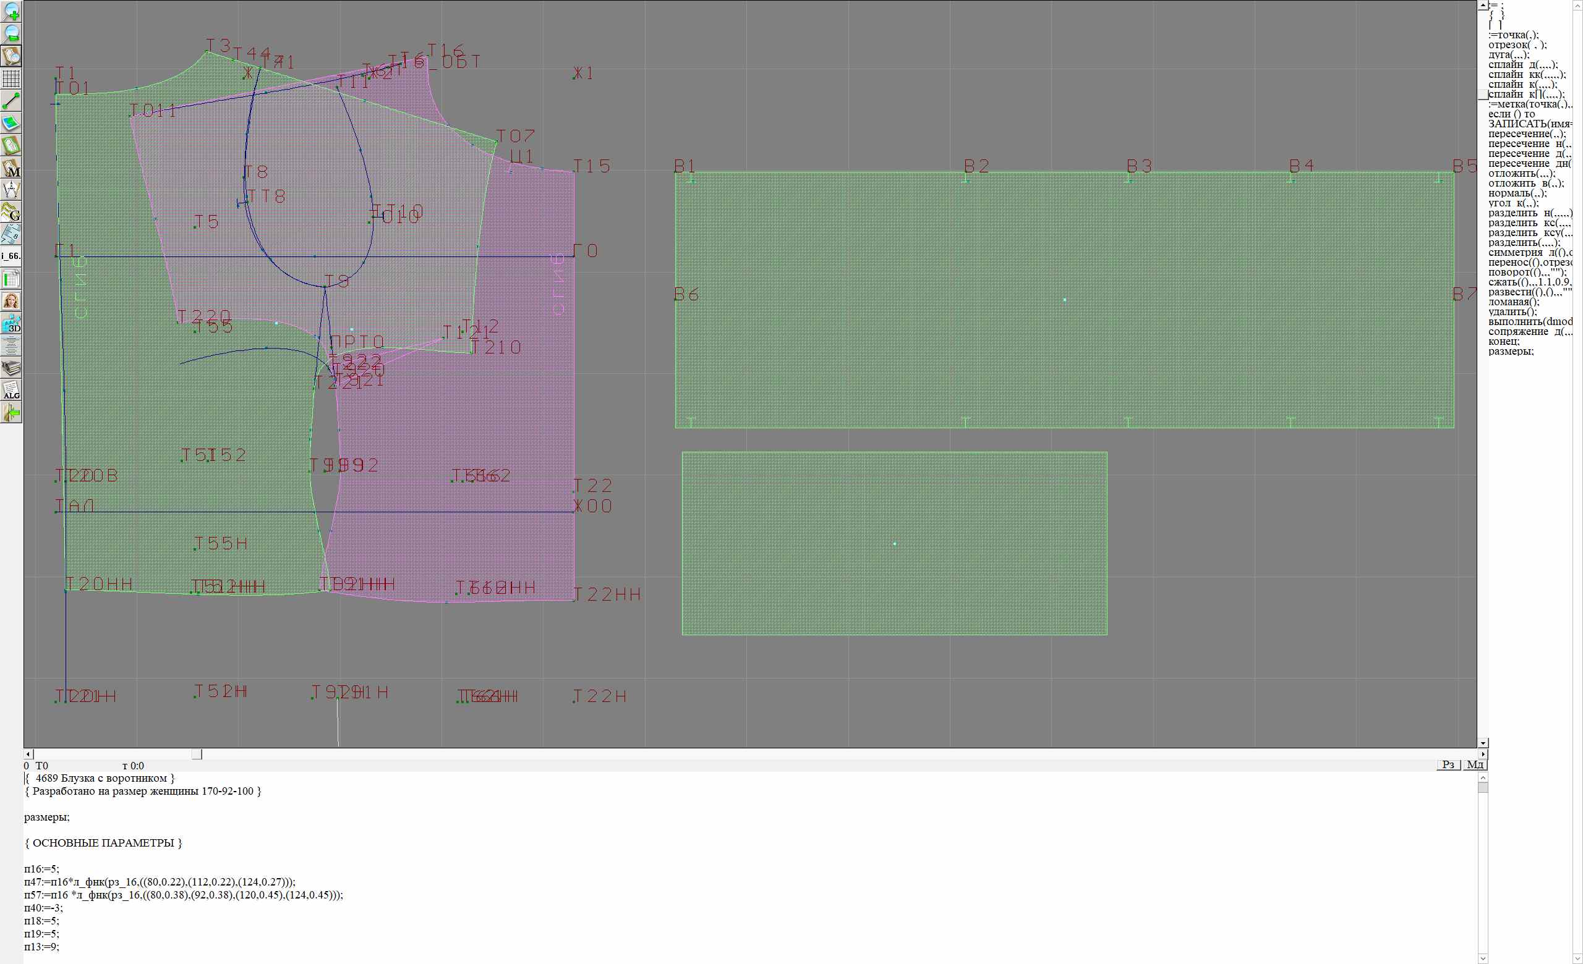
Task: Open the G grading pattern icon
Action: click(12, 212)
